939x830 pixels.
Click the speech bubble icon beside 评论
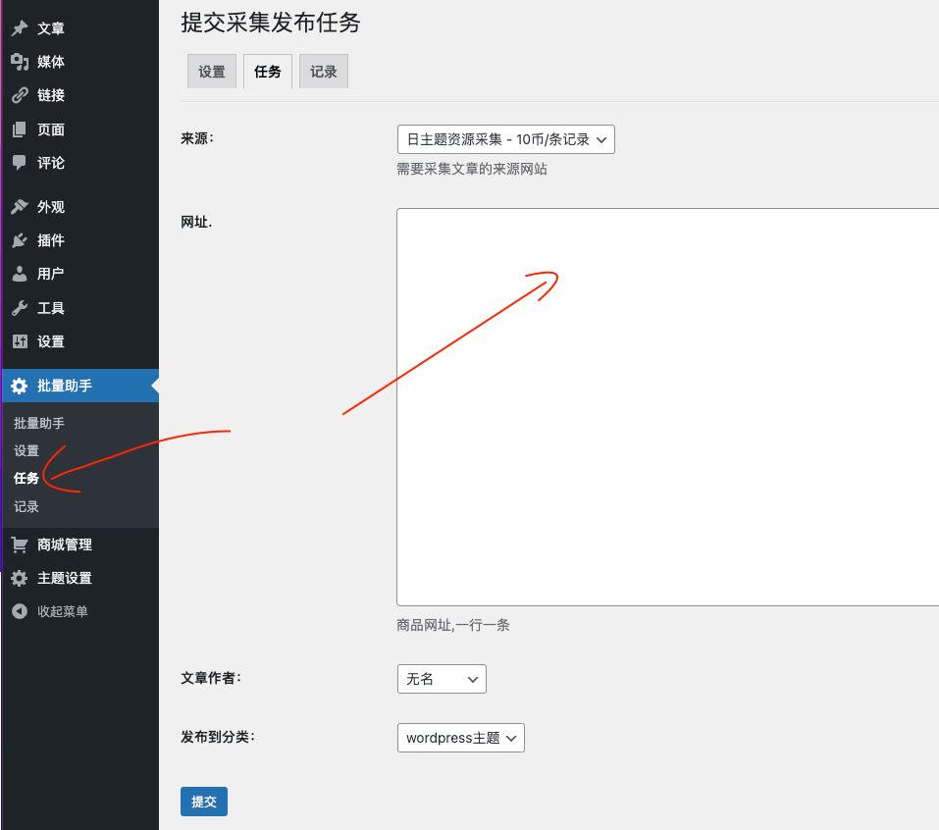pos(20,163)
